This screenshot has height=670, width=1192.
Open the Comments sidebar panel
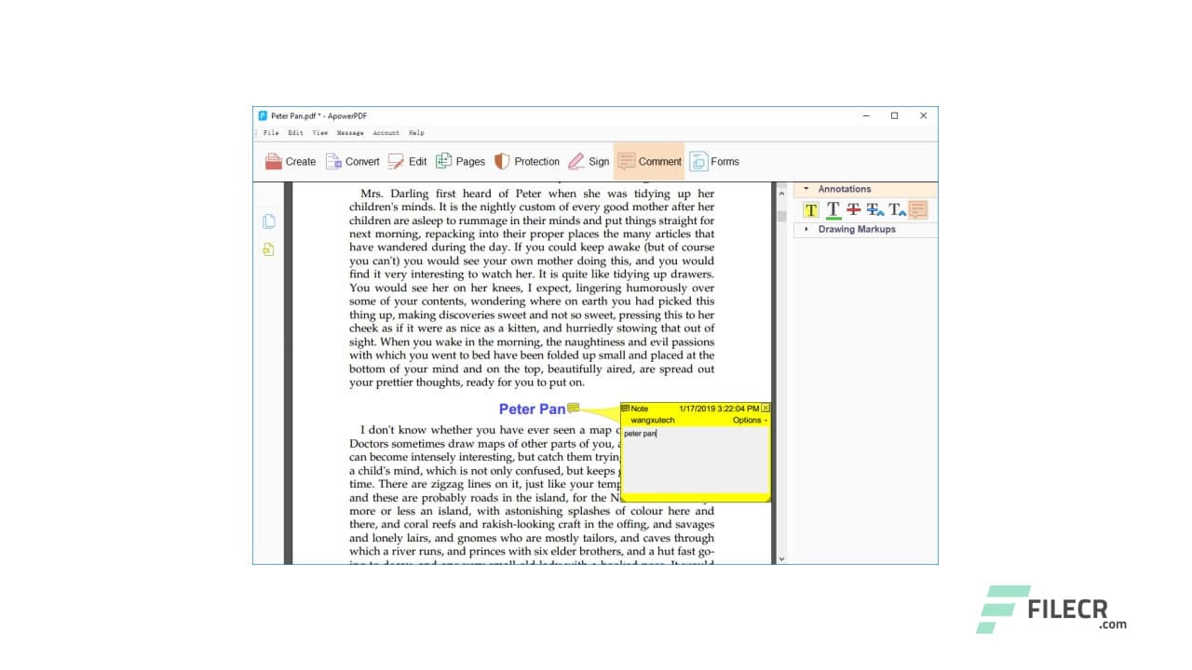point(267,249)
